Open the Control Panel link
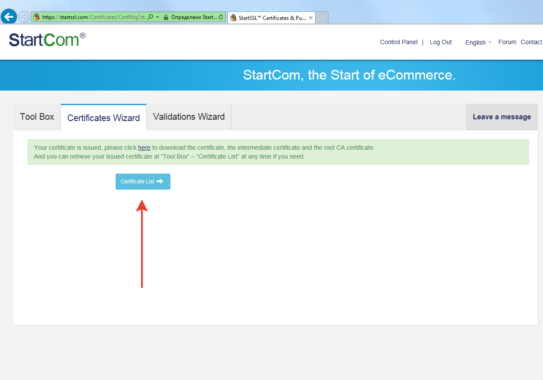 (x=399, y=42)
